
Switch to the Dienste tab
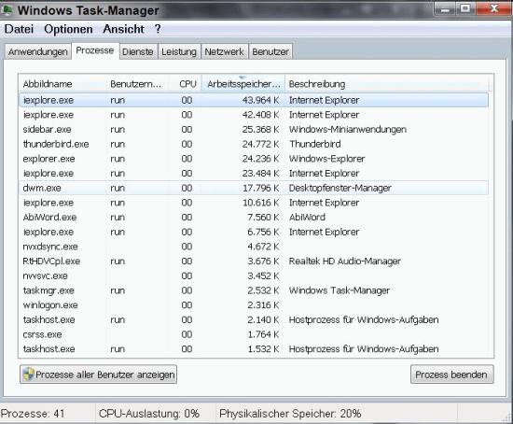click(x=138, y=51)
